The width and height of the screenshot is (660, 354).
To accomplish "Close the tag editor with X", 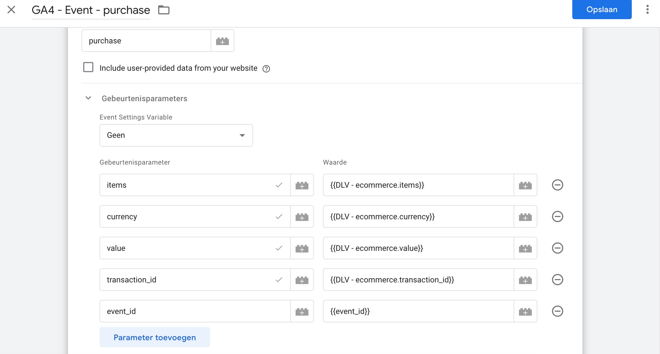I will (11, 10).
